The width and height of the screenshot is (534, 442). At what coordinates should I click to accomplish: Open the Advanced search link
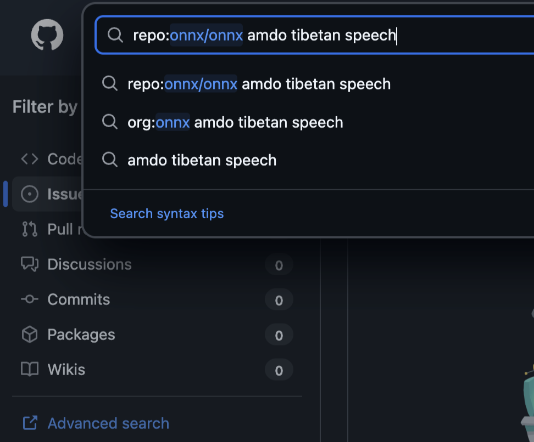[108, 423]
